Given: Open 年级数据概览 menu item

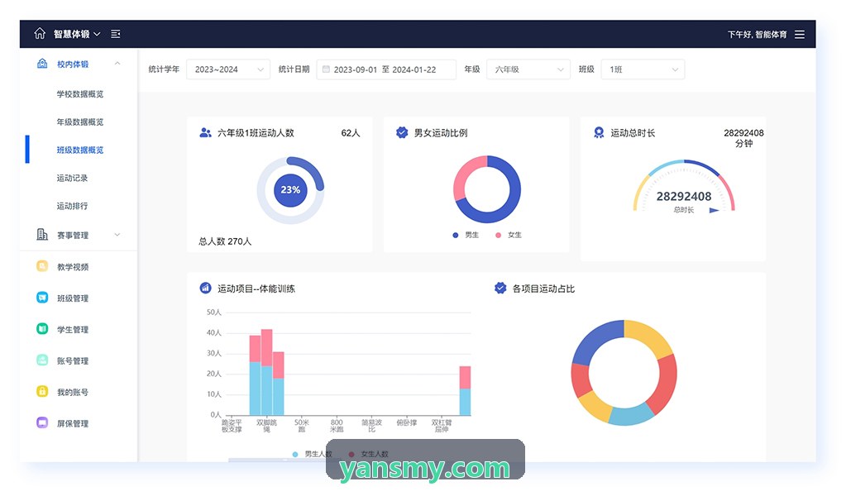Looking at the screenshot, I should [x=79, y=122].
